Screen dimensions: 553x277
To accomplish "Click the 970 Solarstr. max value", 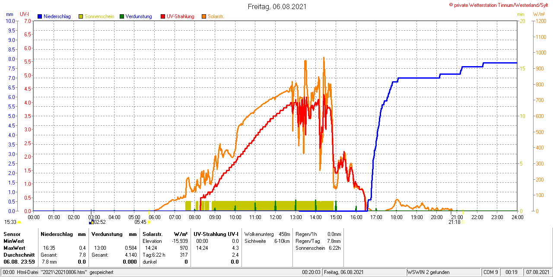I will (184, 248).
